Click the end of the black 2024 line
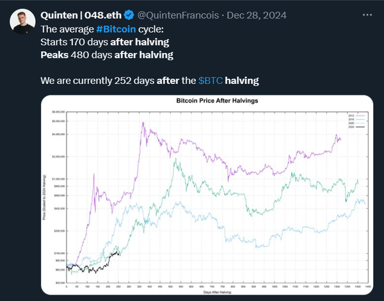 click(x=119, y=253)
